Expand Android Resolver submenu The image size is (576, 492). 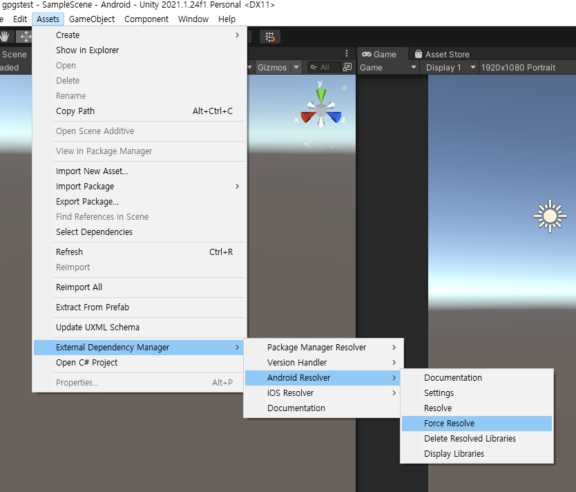coord(323,378)
